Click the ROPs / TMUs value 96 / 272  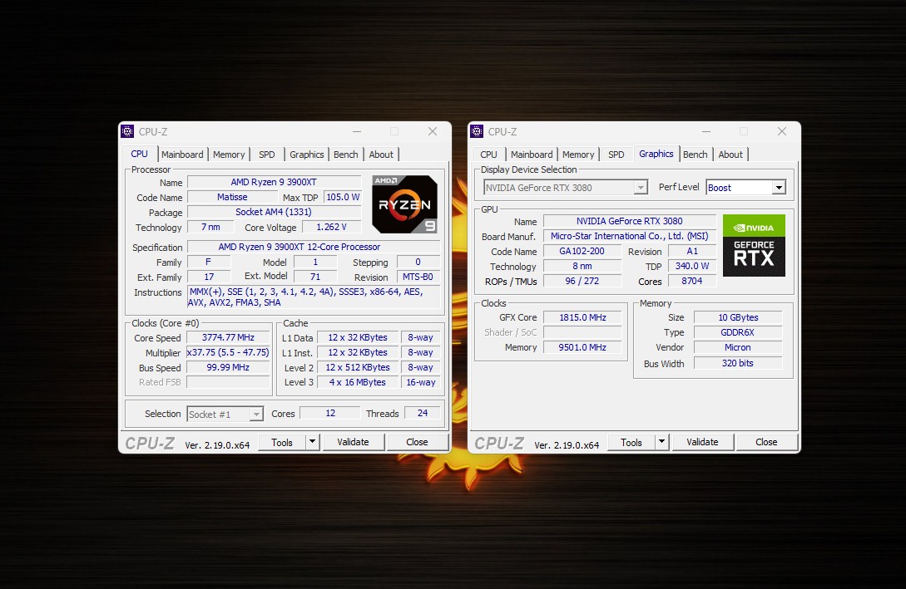coord(582,281)
